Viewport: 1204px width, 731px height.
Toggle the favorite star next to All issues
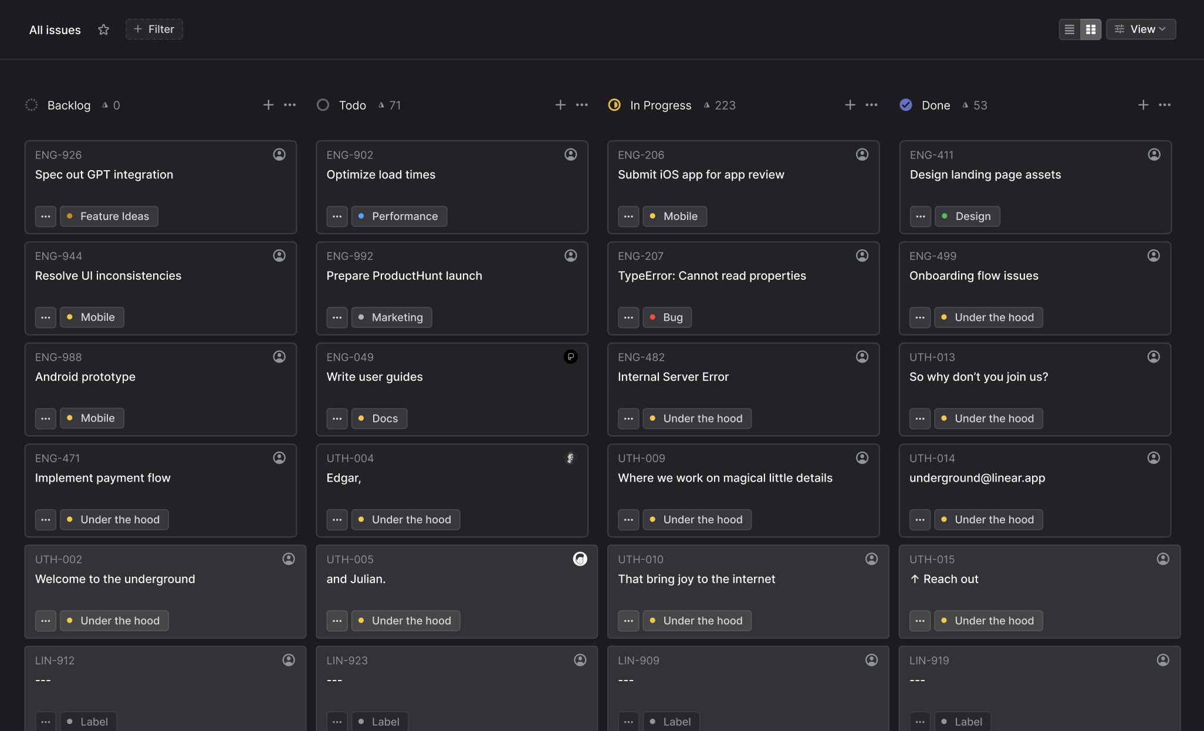pyautogui.click(x=104, y=29)
